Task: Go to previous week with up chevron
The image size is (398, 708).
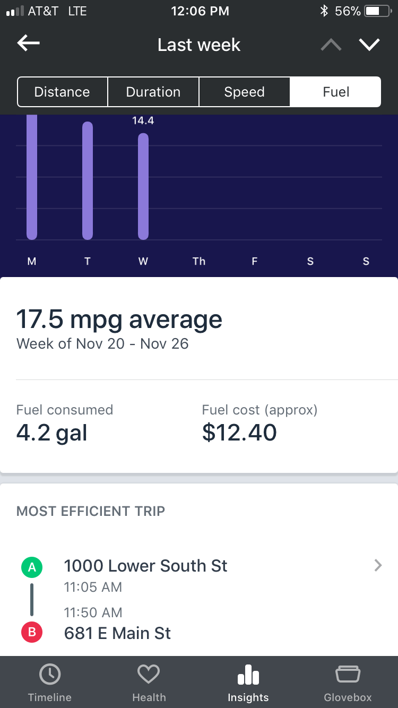Action: point(331,45)
